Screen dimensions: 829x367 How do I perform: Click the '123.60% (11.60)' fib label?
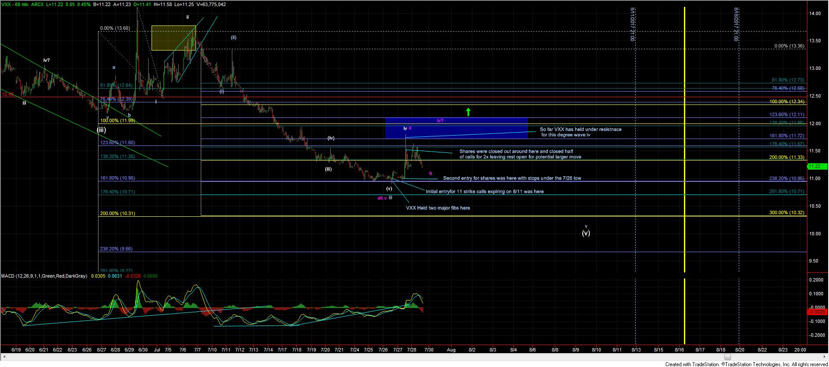click(117, 142)
